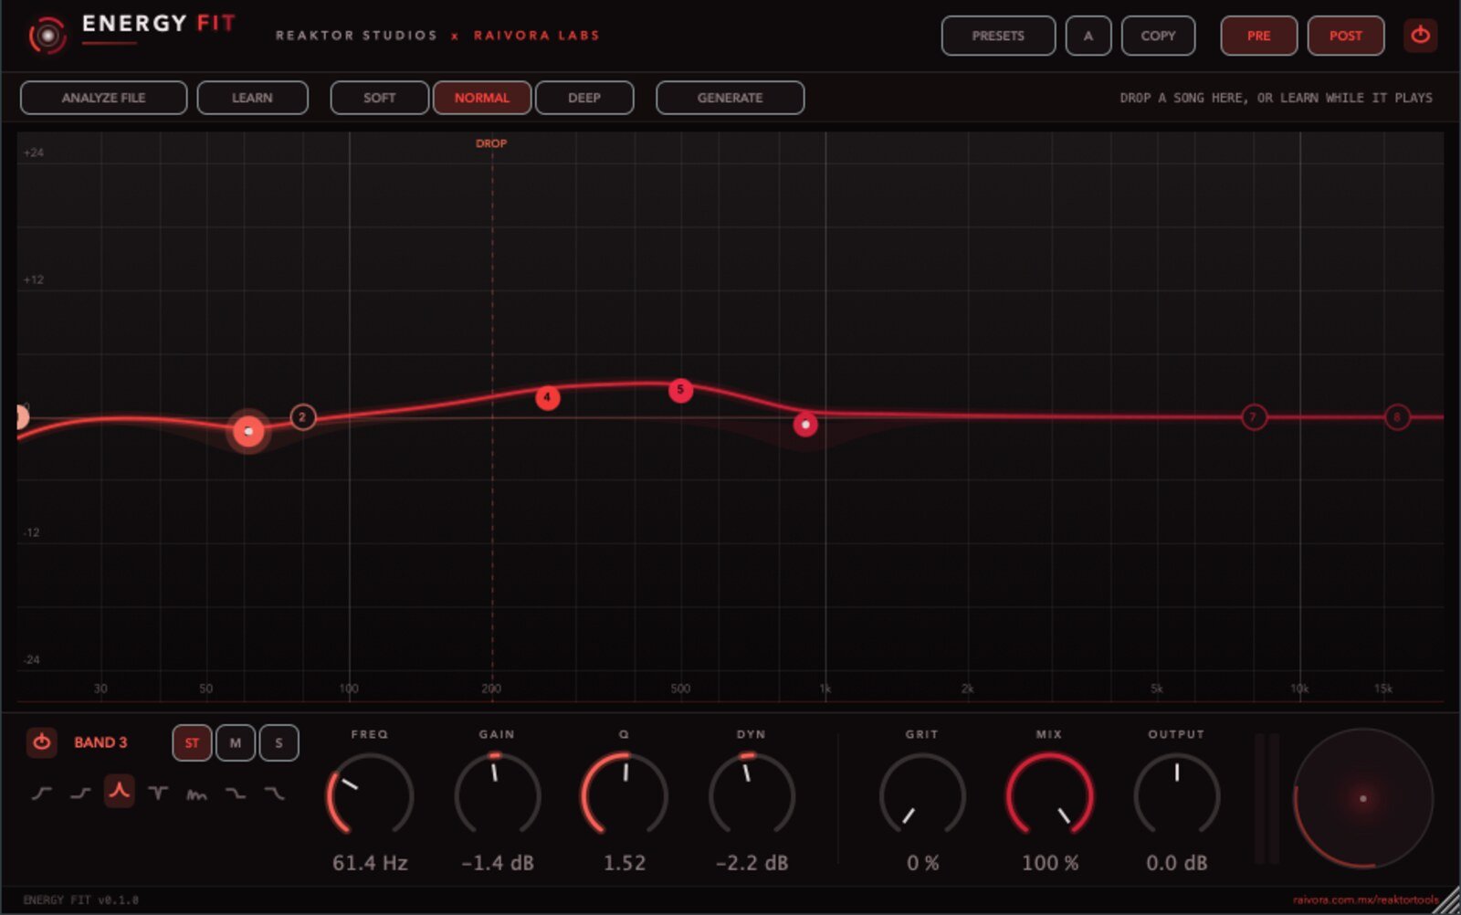Select the jagged wave filter shape icon

pyautogui.click(x=196, y=793)
